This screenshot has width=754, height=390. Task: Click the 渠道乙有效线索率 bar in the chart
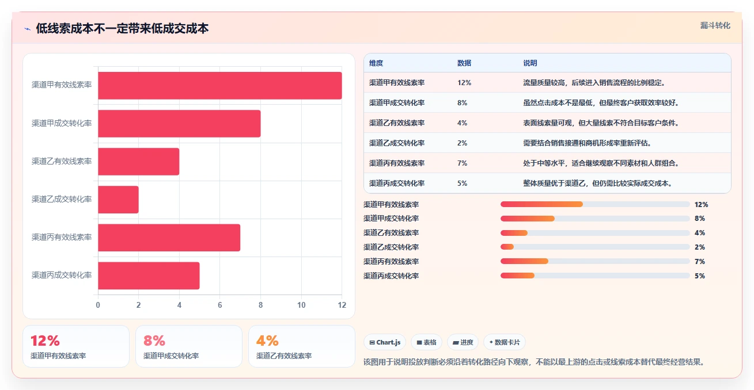click(139, 162)
